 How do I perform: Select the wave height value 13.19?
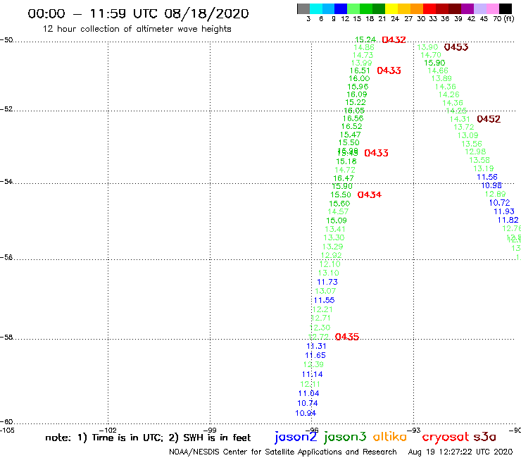pyautogui.click(x=484, y=168)
